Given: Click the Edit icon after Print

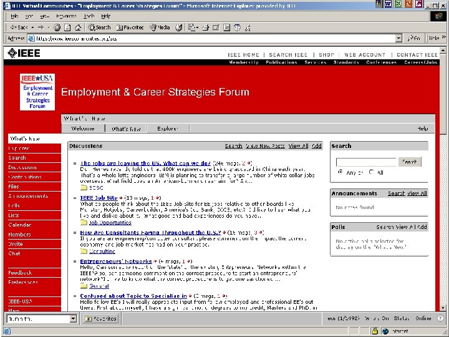Looking at the screenshot, I should point(216,27).
